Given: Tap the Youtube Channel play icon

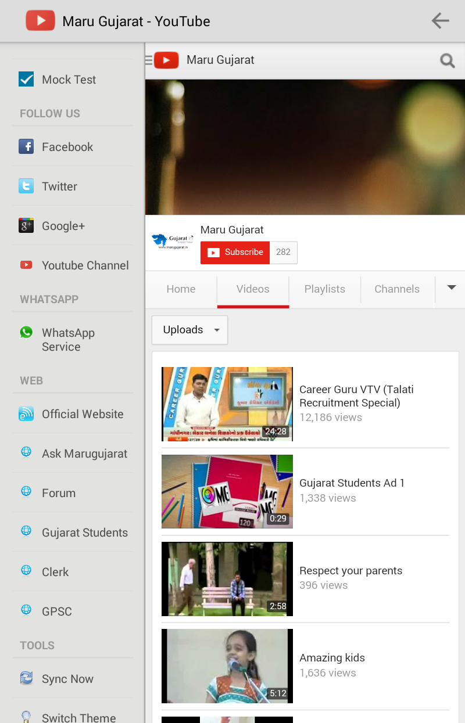Looking at the screenshot, I should (26, 265).
